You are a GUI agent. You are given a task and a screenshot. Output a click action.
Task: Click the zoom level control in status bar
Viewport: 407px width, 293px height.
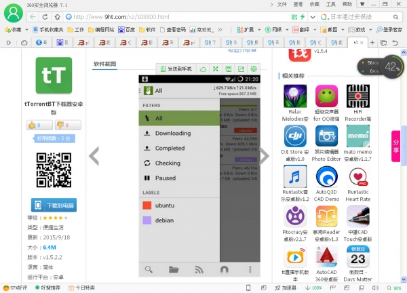tap(394, 288)
